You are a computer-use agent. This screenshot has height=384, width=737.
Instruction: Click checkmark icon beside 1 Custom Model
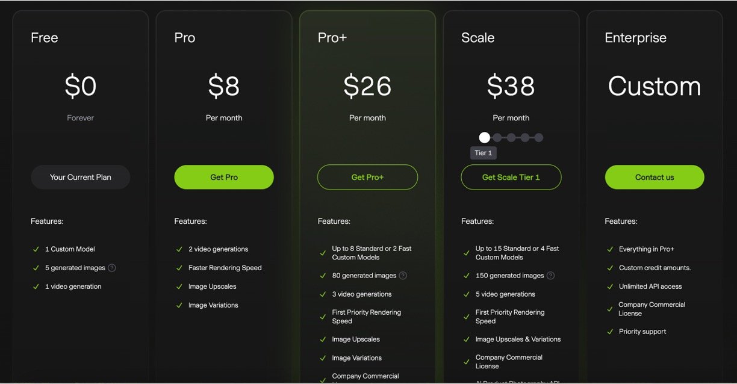(36, 249)
